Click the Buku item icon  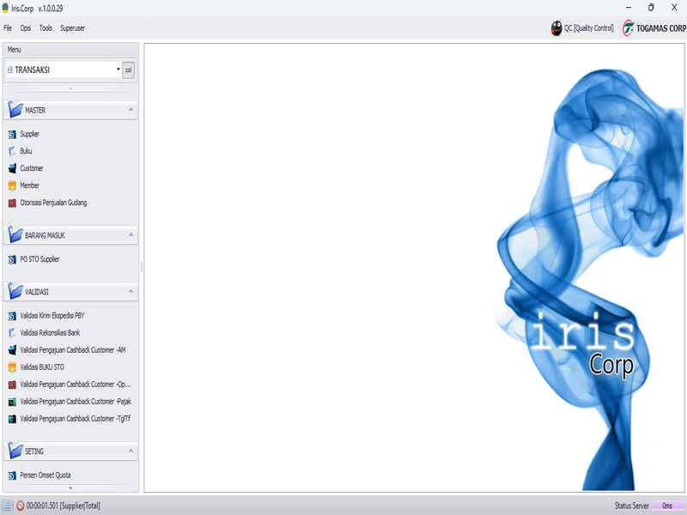point(12,152)
